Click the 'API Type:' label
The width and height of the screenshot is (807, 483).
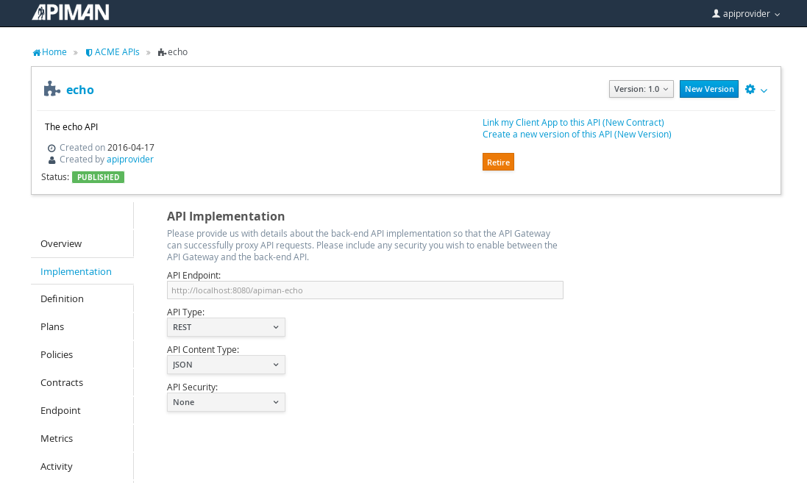point(185,312)
